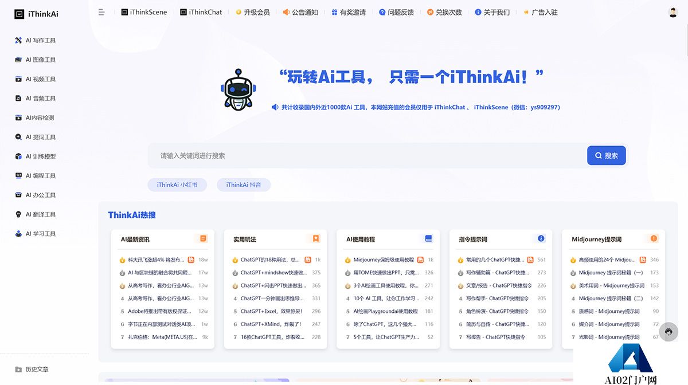This screenshot has width=688, height=385.
Task: Click the ThinkAi热搜 section heading
Action: (x=132, y=215)
